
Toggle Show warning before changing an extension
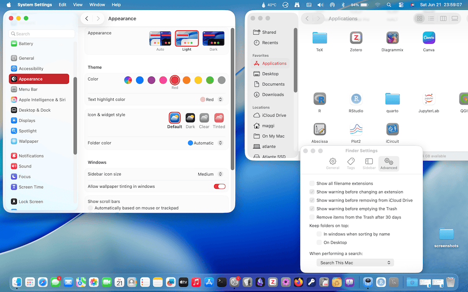coord(312,192)
